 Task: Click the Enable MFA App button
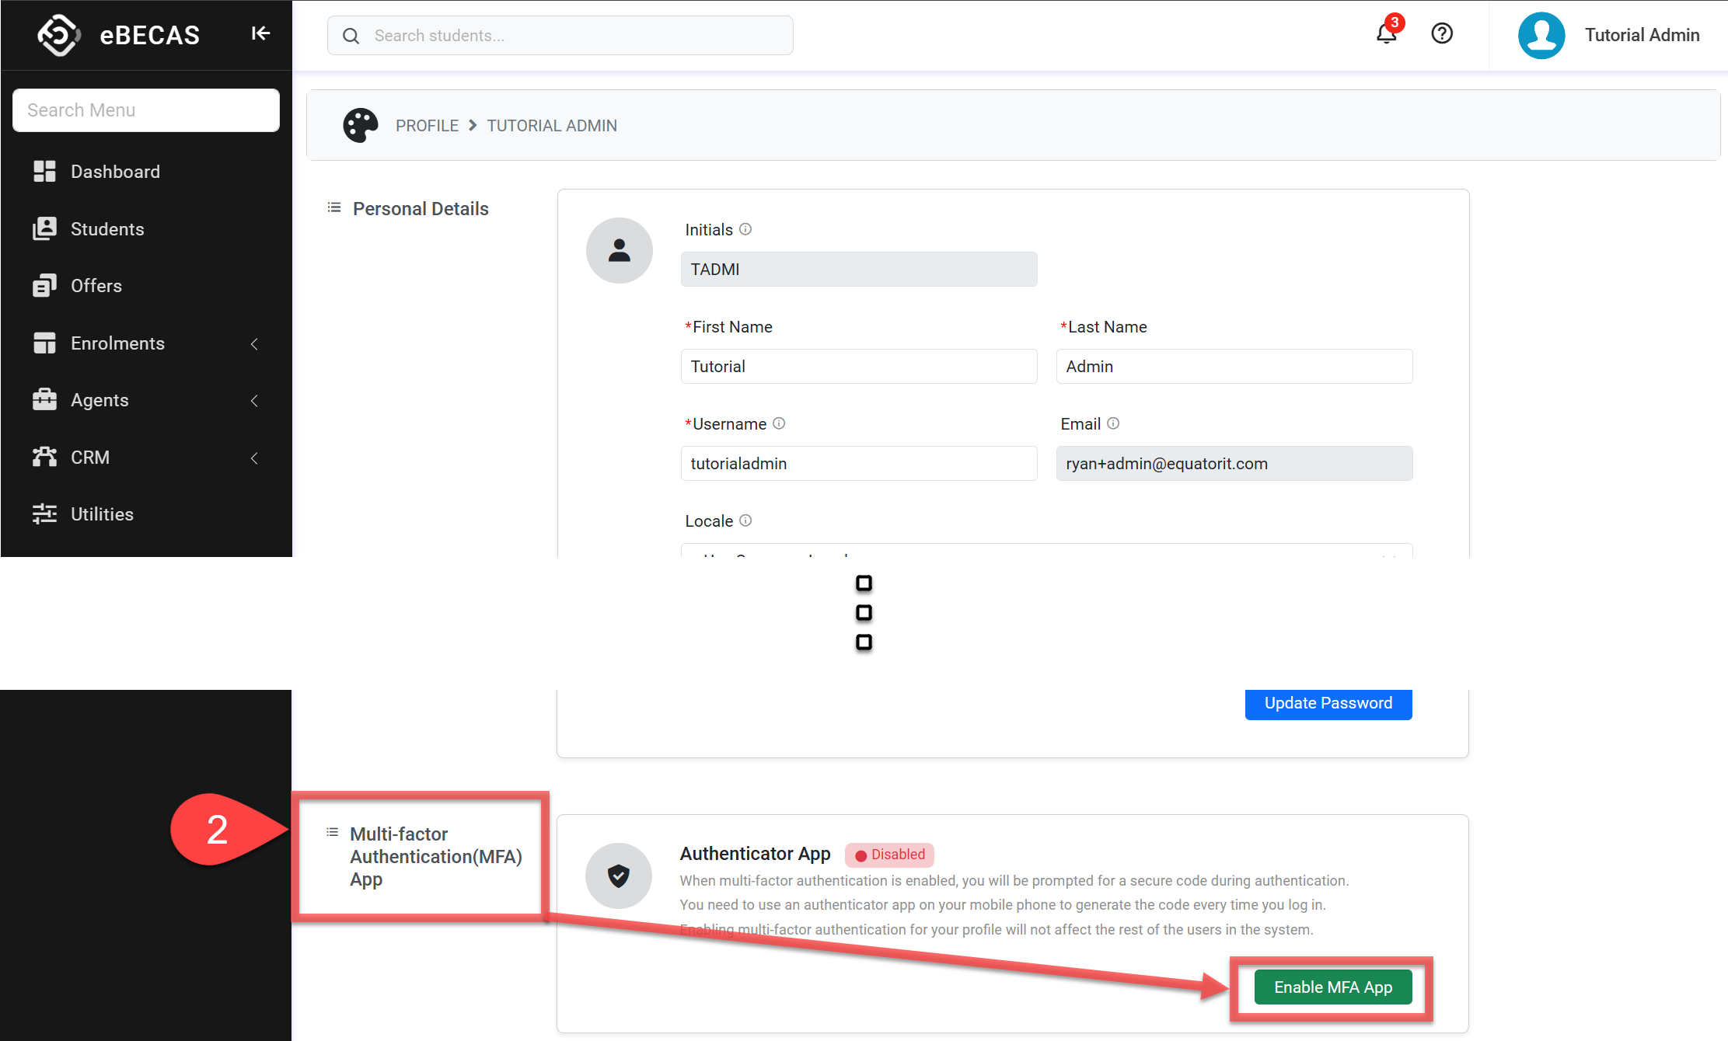pyautogui.click(x=1332, y=987)
